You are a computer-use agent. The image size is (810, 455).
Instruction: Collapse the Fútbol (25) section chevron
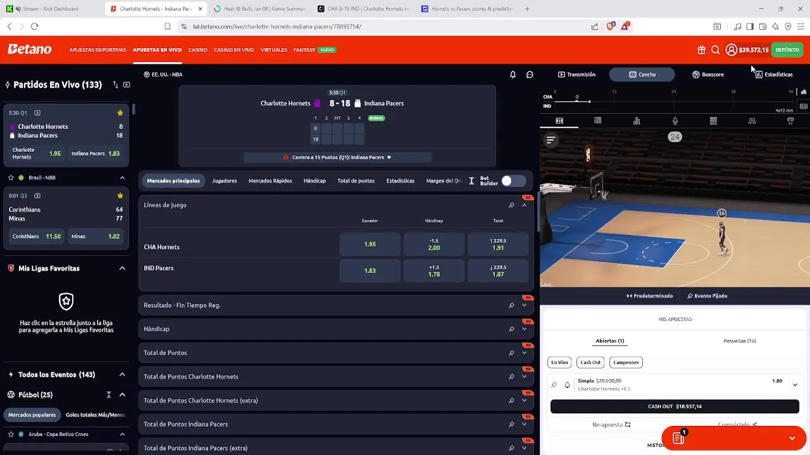click(x=122, y=395)
